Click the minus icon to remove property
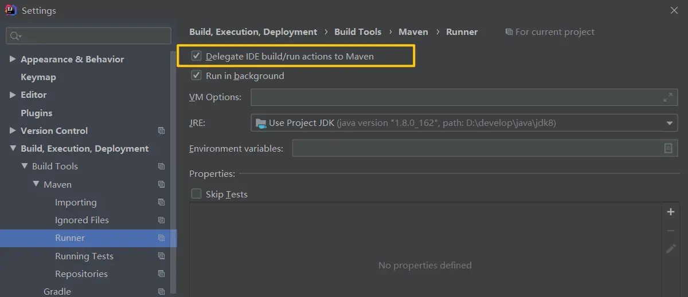The height and width of the screenshot is (297, 688). click(x=671, y=231)
